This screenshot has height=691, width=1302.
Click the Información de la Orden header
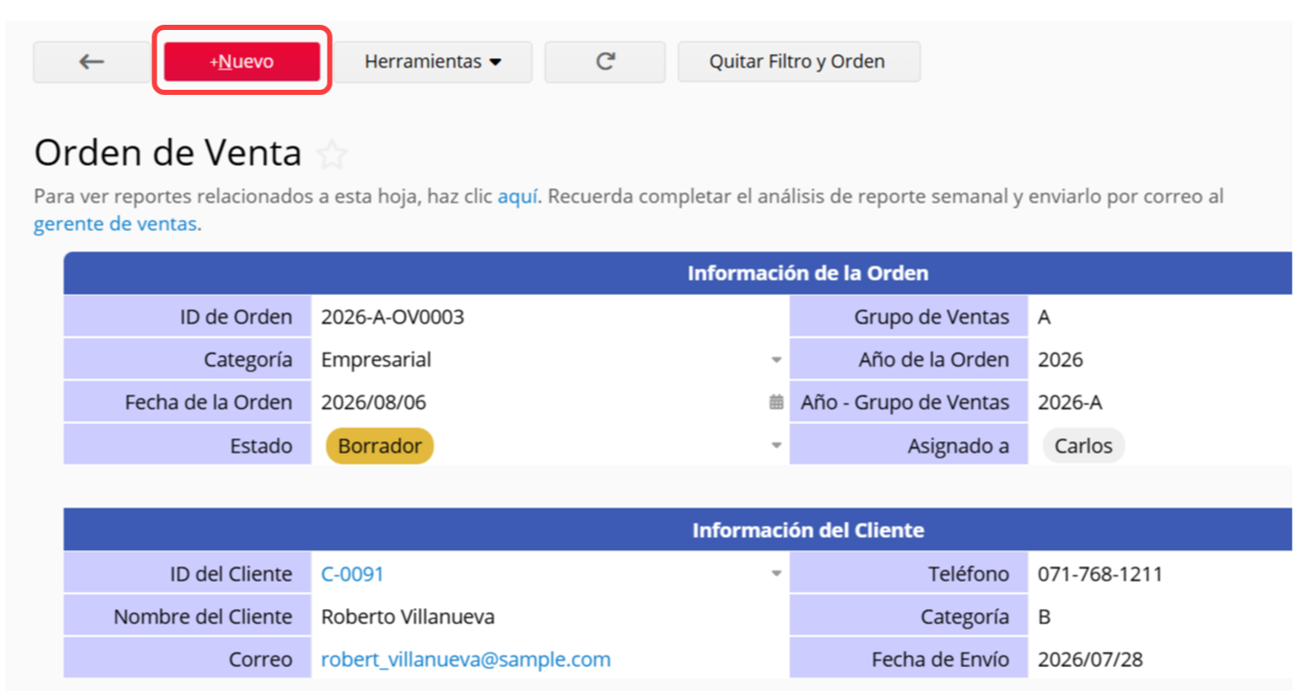coord(808,273)
